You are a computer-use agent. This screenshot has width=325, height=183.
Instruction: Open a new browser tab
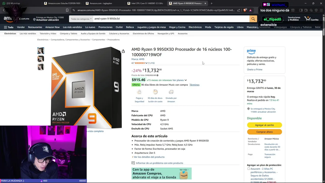(x=212, y=3)
